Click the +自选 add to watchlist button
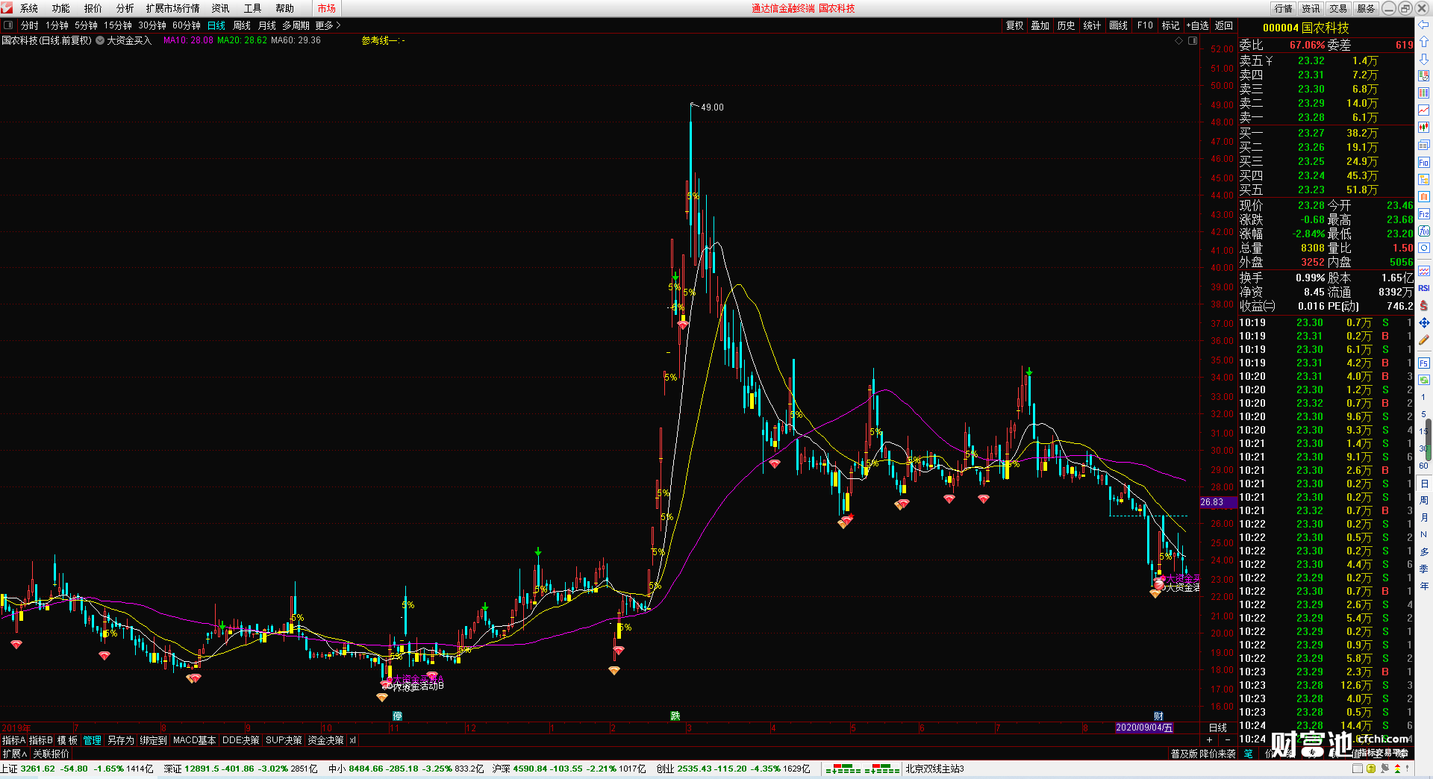Image resolution: width=1433 pixels, height=779 pixels. pos(1197,25)
